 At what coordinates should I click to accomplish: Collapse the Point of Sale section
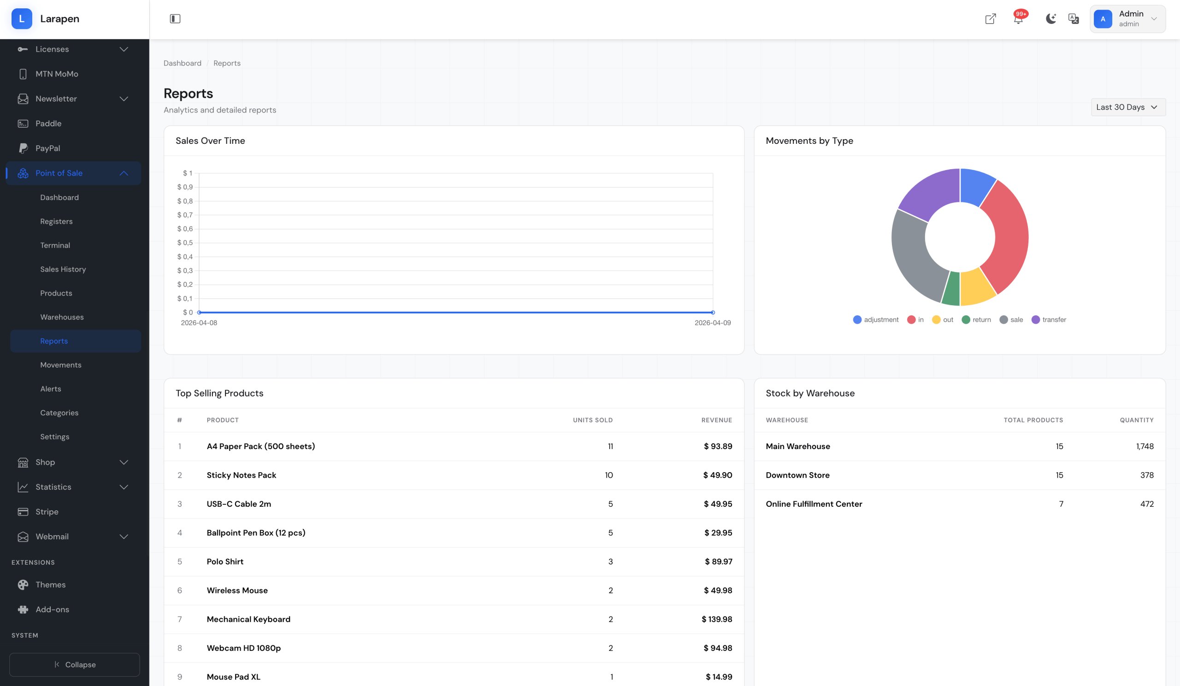[x=124, y=173]
